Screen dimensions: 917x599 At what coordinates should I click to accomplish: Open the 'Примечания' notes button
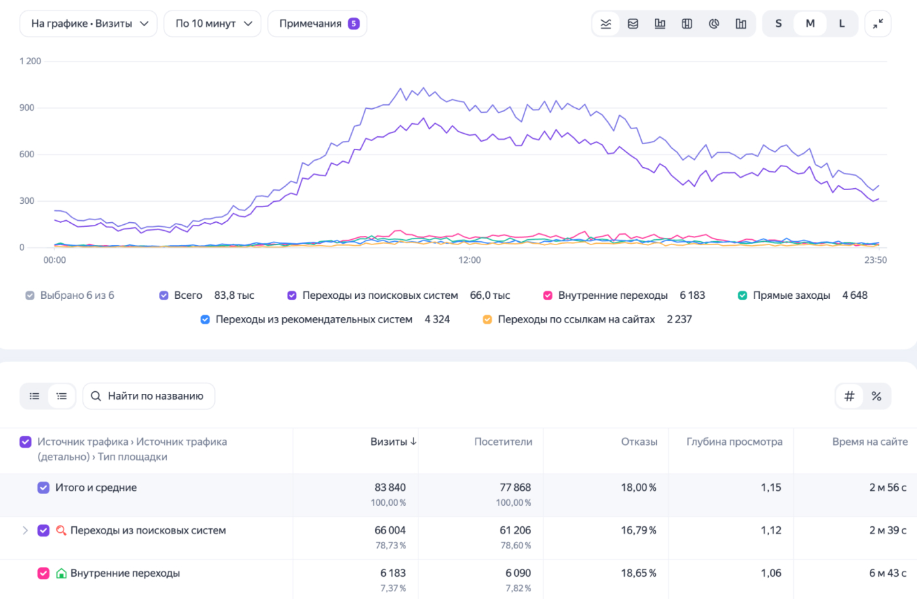(317, 24)
